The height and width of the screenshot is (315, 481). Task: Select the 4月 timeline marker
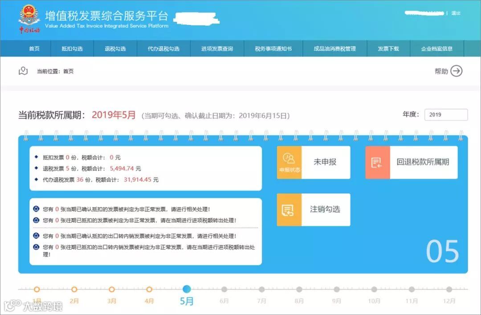pos(149,289)
